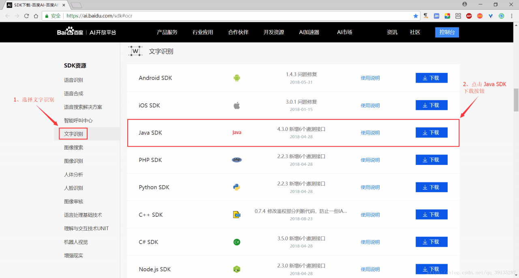Open a new browser tab
The image size is (519, 278).
click(x=76, y=5)
